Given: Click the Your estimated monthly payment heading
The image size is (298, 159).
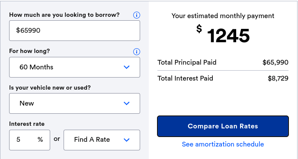Looking at the screenshot, I should point(223,16).
